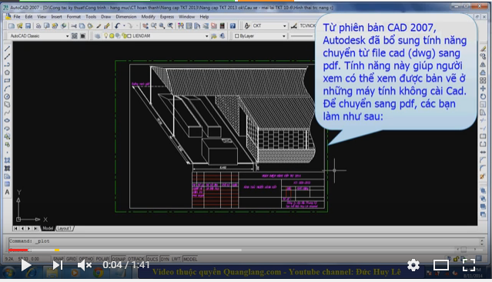Screen dimensions: 492x282
Task: Select the Mirror tool in Modify toolbar
Action: tap(484, 65)
